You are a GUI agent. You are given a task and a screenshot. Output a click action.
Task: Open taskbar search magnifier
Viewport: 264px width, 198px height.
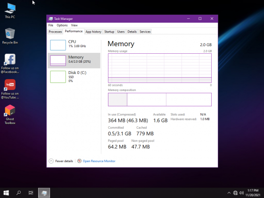click(18, 193)
